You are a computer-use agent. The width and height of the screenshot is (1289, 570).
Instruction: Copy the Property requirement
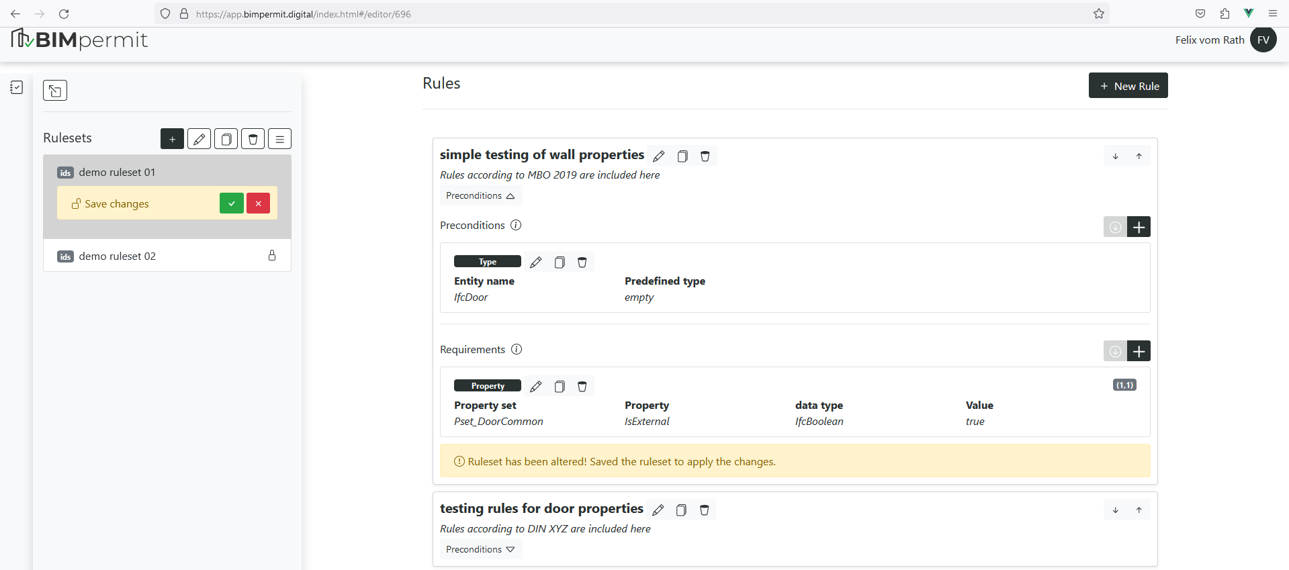coord(560,386)
